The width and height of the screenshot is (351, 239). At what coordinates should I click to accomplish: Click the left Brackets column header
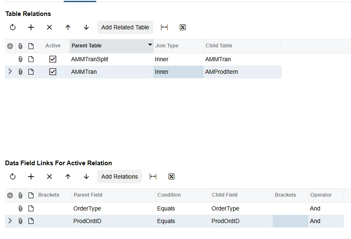[x=54, y=195]
